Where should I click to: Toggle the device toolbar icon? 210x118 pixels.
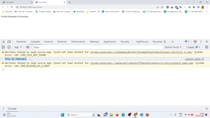coord(9,42)
